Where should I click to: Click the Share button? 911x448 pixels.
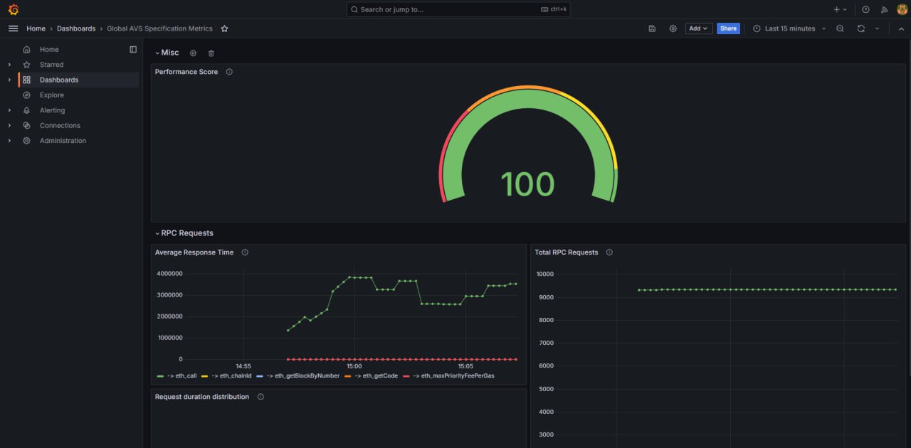[x=728, y=28]
